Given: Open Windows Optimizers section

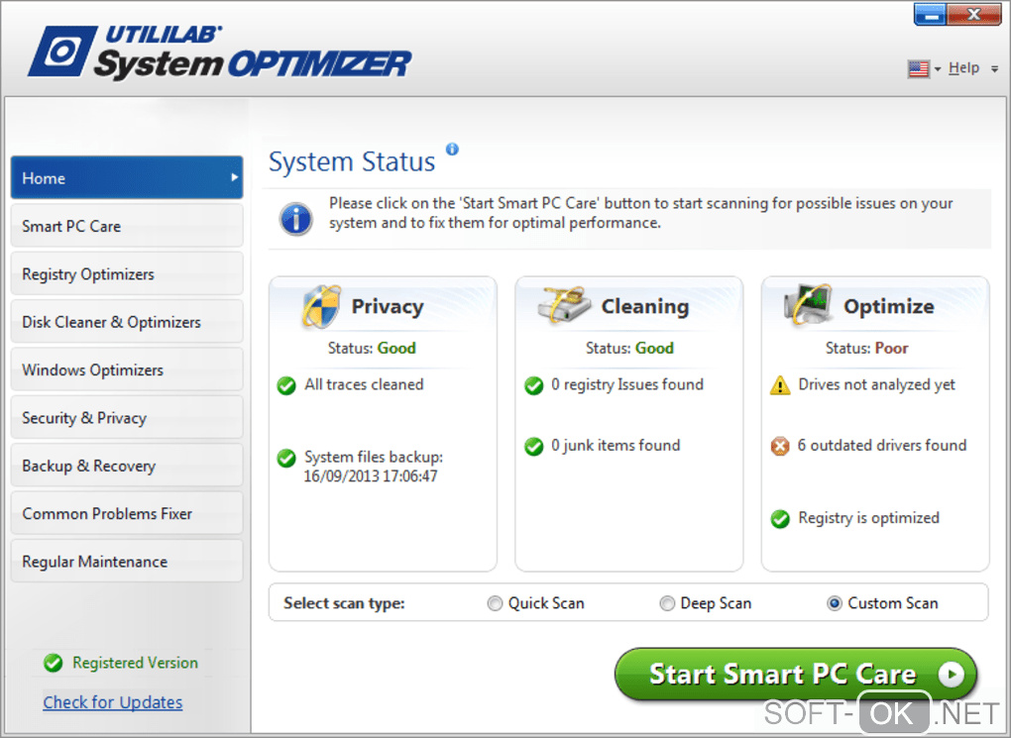Looking at the screenshot, I should click(x=127, y=369).
